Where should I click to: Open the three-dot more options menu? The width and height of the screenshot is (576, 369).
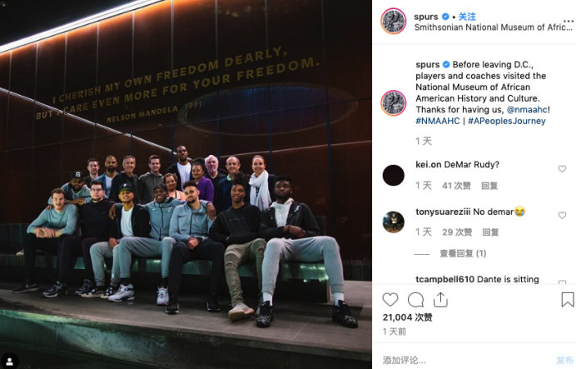pyautogui.click(x=569, y=22)
